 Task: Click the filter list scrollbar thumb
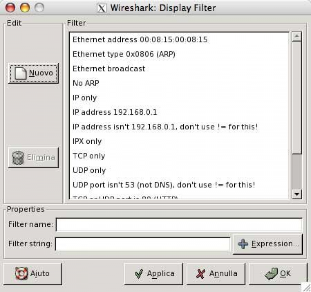tap(297, 97)
